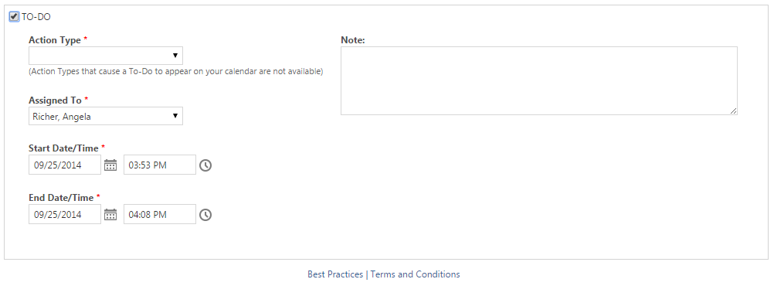Click the end time field showing 04:08 PM
Image resolution: width=774 pixels, height=296 pixels.
(159, 214)
